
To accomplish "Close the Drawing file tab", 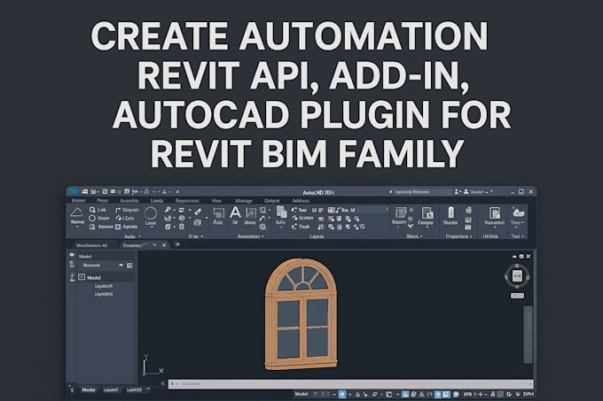I will click(x=164, y=245).
